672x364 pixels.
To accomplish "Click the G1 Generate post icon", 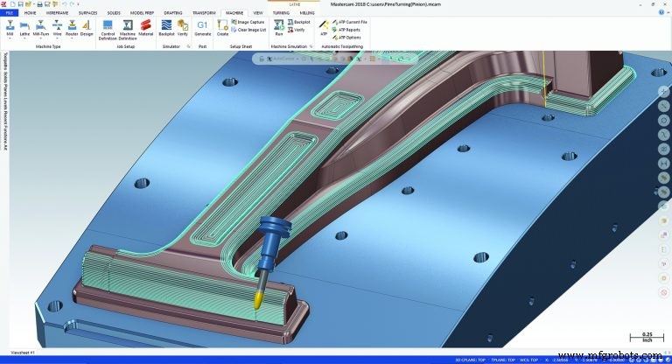I will tap(203, 28).
